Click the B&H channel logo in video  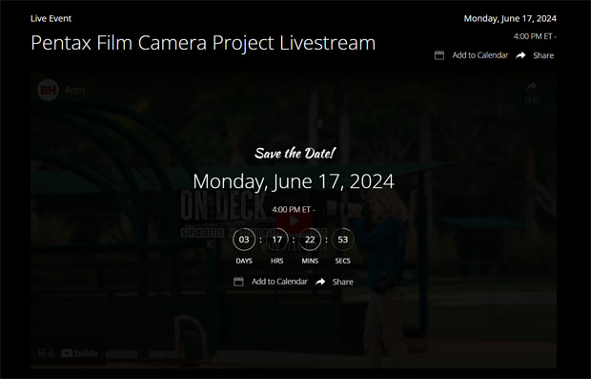pyautogui.click(x=49, y=90)
